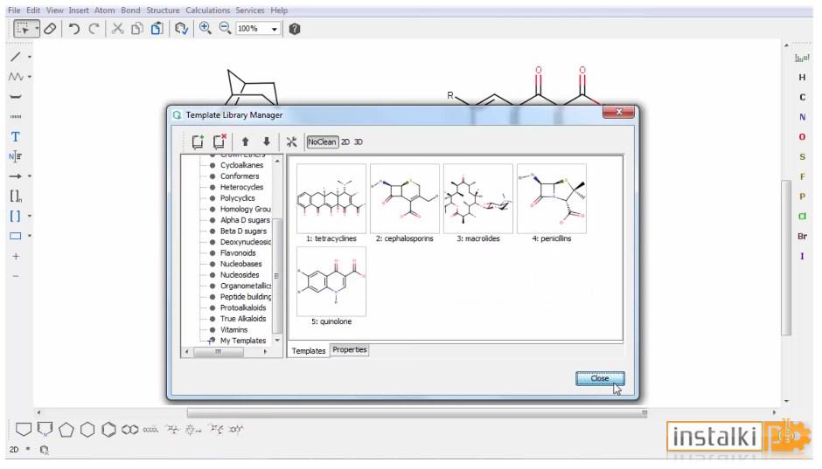Copy the selected structure
The width and height of the screenshot is (822, 469).
coord(137,29)
